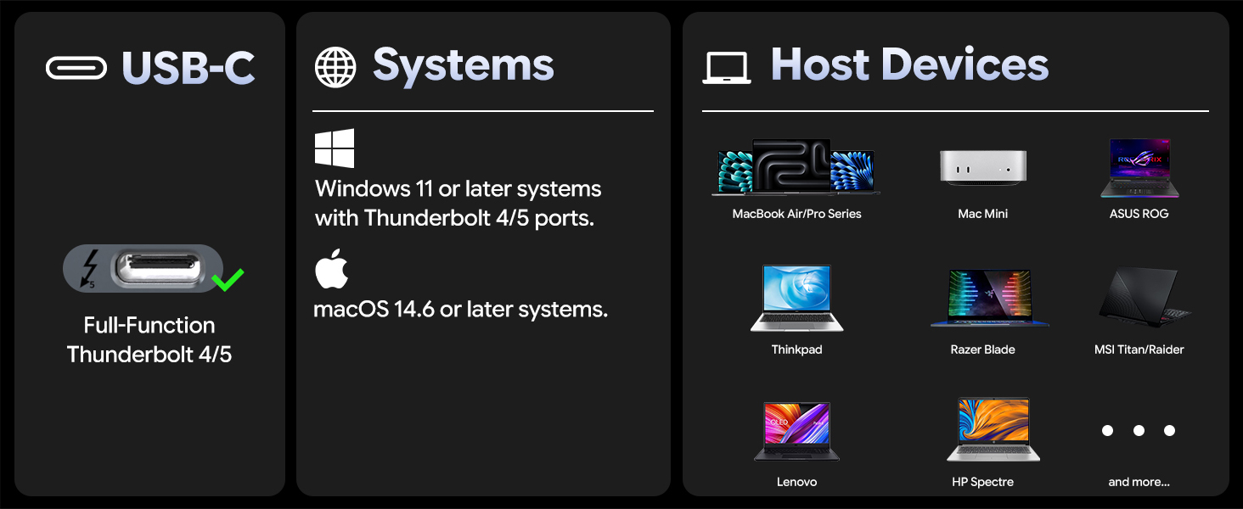This screenshot has height=509, width=1243.
Task: Click the "Mac Mini" label
Action: click(983, 214)
